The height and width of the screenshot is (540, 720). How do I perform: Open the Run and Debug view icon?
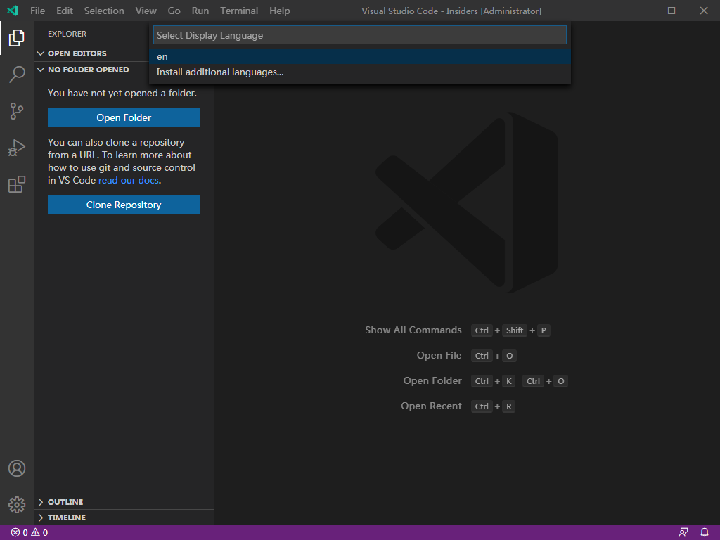coord(17,148)
